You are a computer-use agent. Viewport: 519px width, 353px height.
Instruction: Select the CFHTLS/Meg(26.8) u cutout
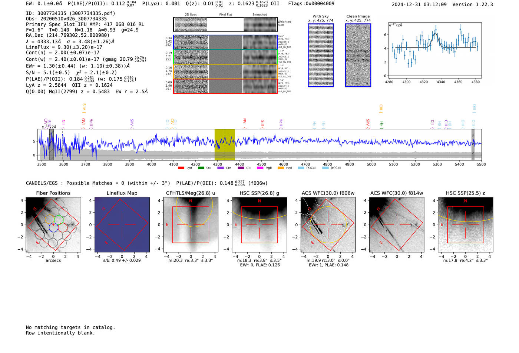[191, 225]
